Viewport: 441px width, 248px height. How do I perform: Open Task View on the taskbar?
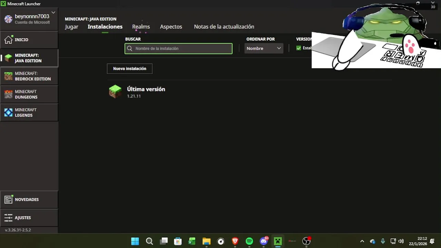[x=164, y=241]
